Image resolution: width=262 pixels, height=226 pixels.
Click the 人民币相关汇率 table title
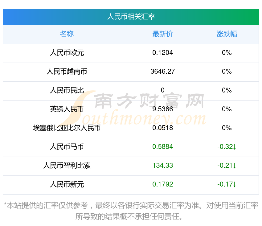131,17
